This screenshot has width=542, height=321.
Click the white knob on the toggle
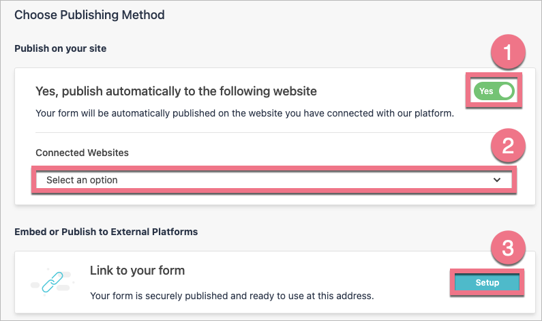[506, 91]
